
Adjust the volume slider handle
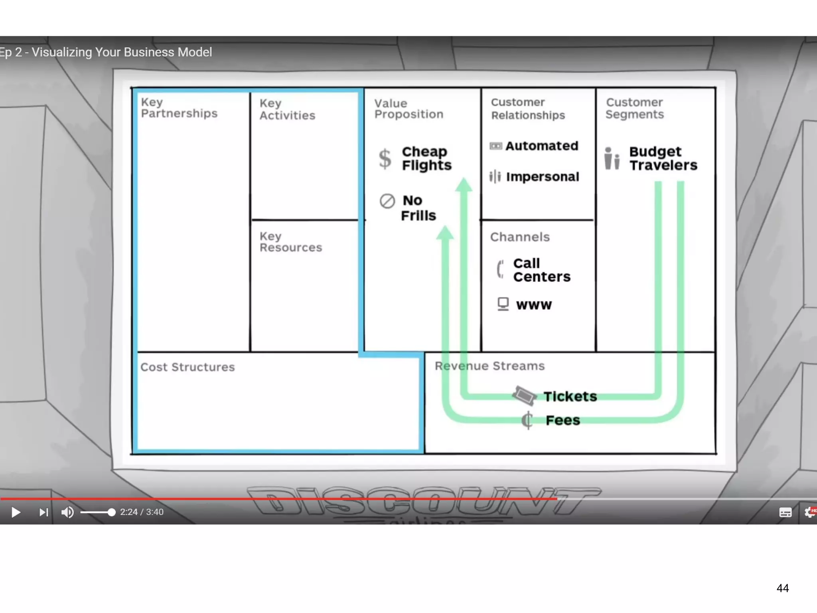tap(111, 512)
